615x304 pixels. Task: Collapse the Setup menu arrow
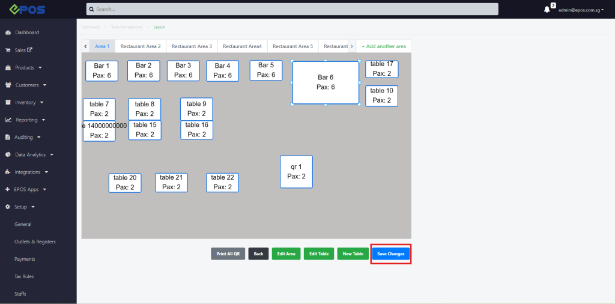[x=33, y=207]
